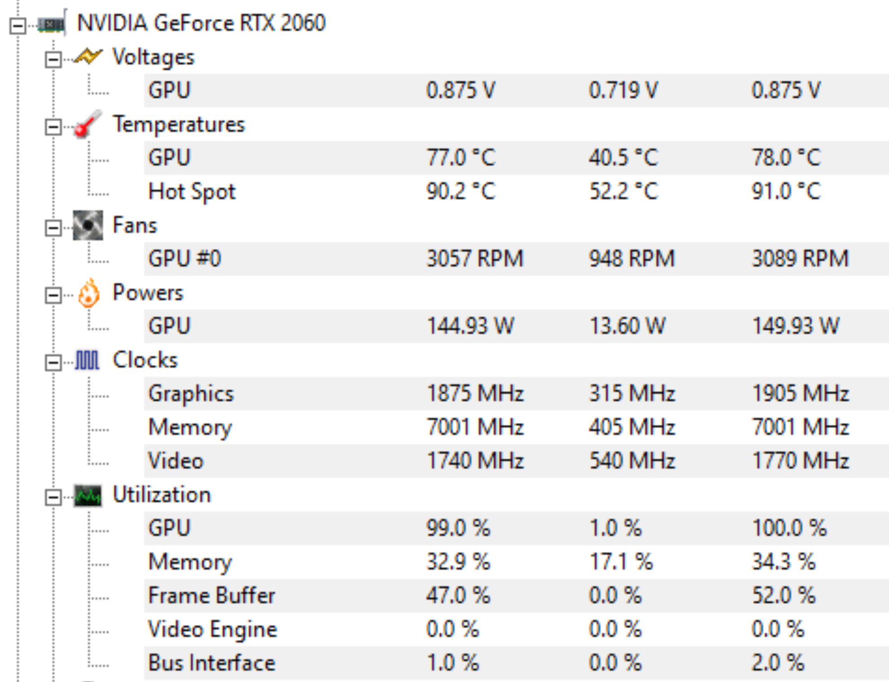Click the Powers flame icon
This screenshot has height=682, width=889.
[88, 293]
